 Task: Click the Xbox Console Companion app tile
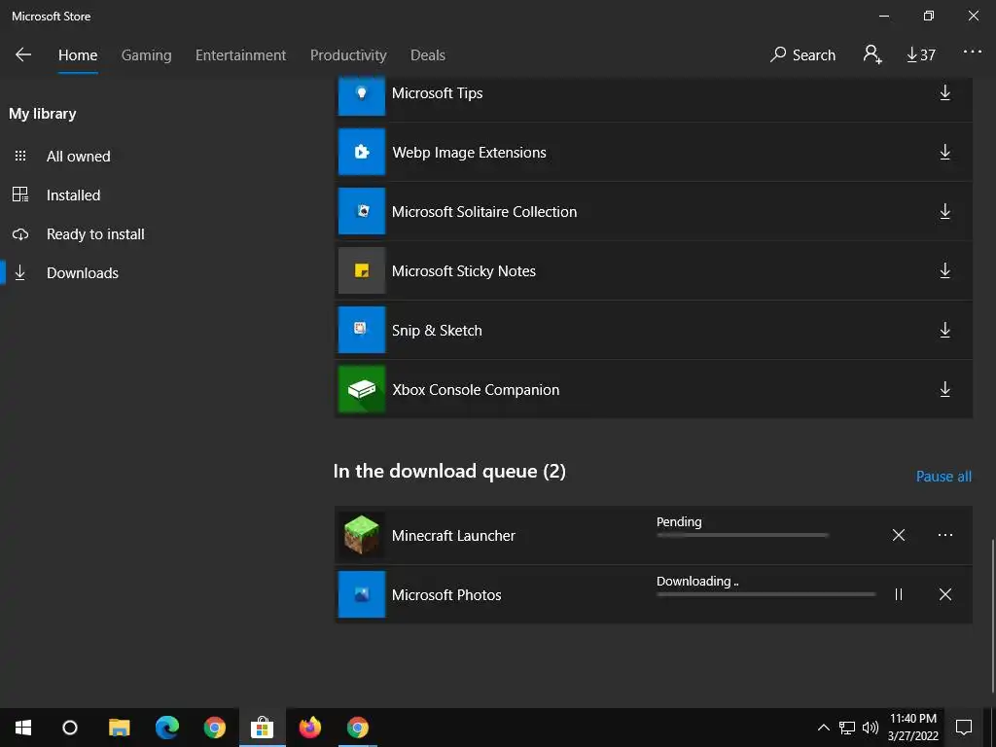coord(362,389)
